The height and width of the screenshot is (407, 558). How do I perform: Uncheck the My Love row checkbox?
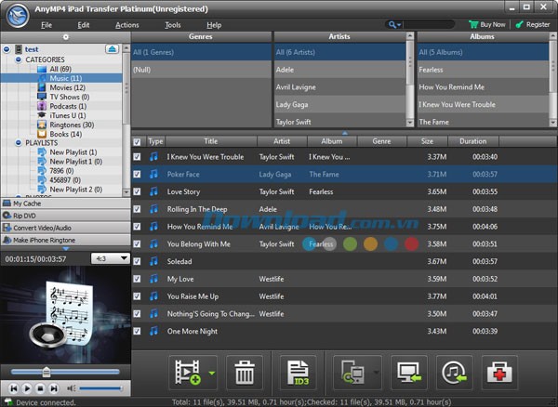pyautogui.click(x=137, y=279)
